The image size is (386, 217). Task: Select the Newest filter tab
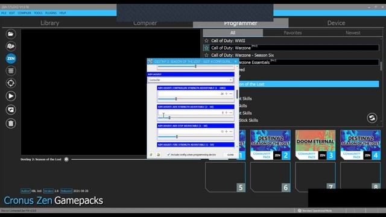click(x=353, y=33)
